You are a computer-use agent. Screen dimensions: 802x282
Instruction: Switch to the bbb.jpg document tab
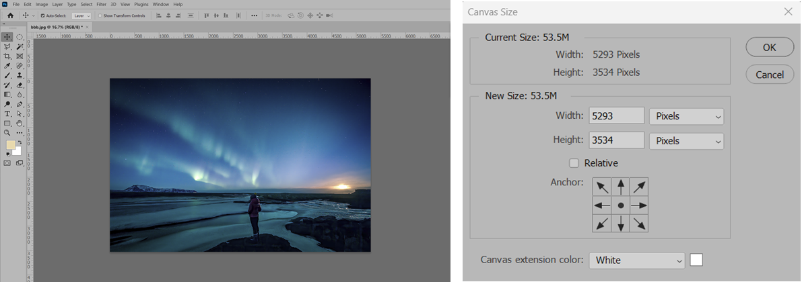[x=55, y=26]
